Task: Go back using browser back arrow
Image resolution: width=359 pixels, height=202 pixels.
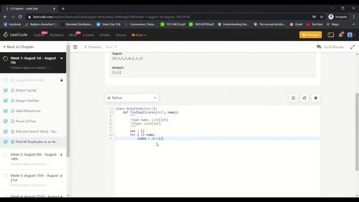Action: tap(5, 17)
